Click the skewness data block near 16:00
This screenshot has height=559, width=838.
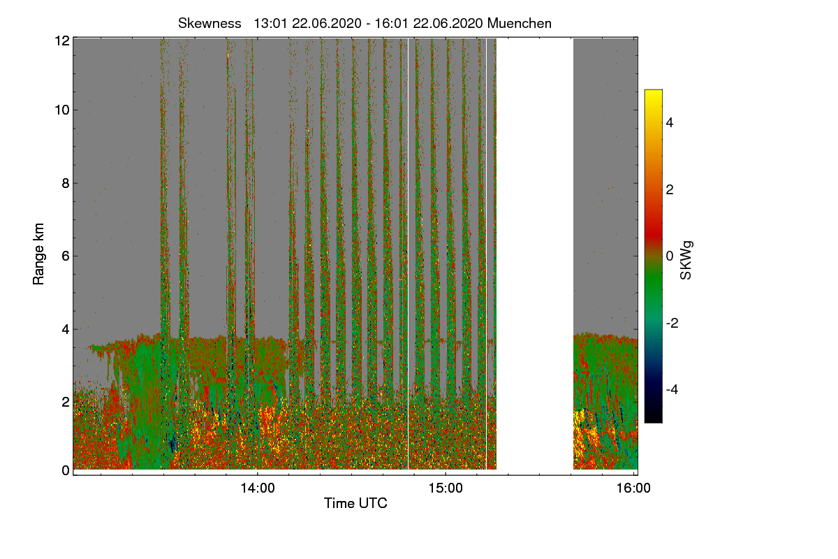(x=605, y=402)
